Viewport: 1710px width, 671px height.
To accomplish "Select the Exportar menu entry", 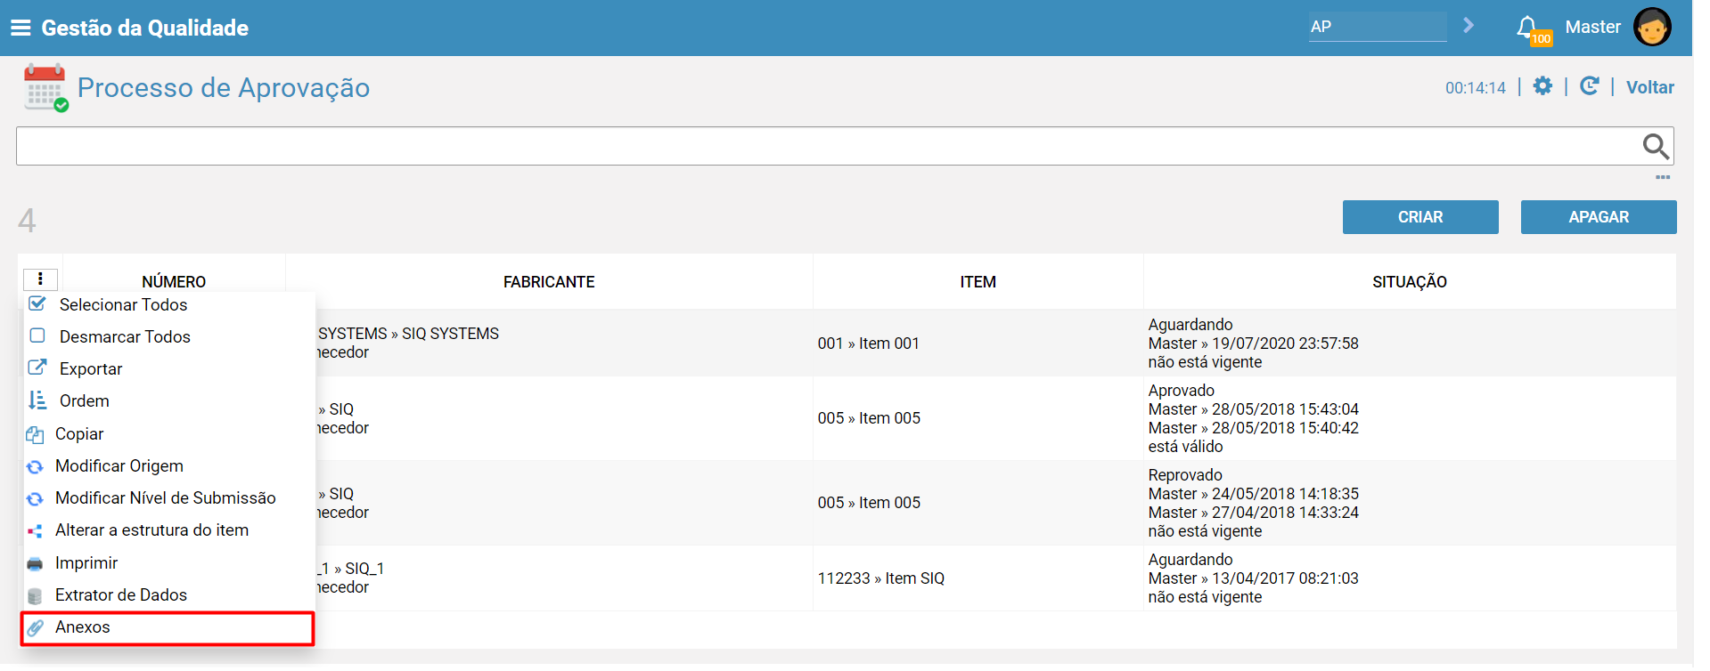I will tap(91, 368).
